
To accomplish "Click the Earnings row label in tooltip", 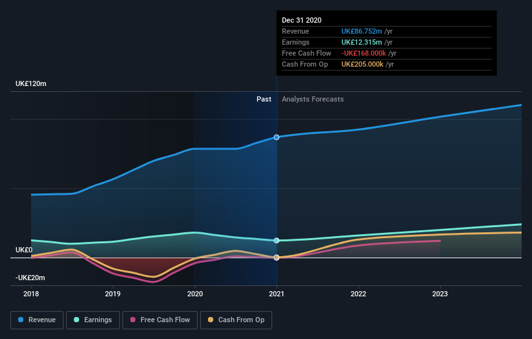I will (x=296, y=42).
